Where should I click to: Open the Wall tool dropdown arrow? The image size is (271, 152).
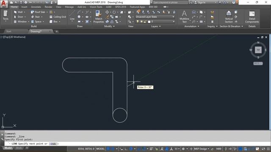(x=25, y=12)
